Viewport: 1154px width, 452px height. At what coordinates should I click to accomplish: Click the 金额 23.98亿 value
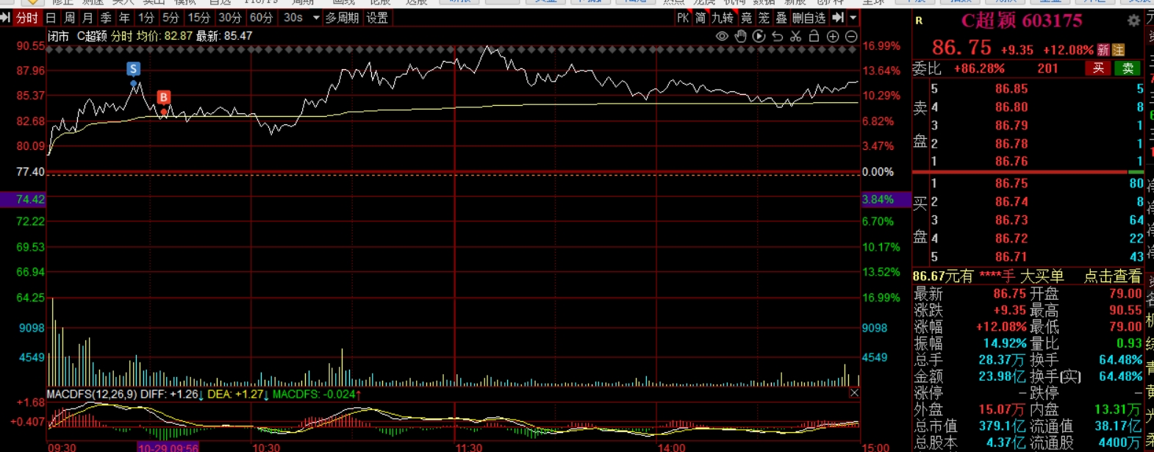[1002, 376]
